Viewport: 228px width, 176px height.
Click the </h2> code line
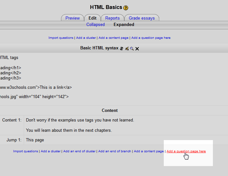(x=11, y=73)
